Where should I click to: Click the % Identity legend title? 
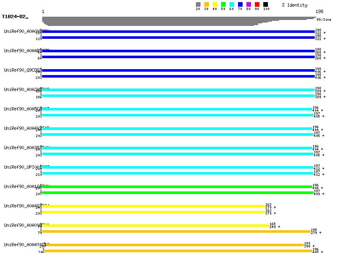tap(294, 5)
